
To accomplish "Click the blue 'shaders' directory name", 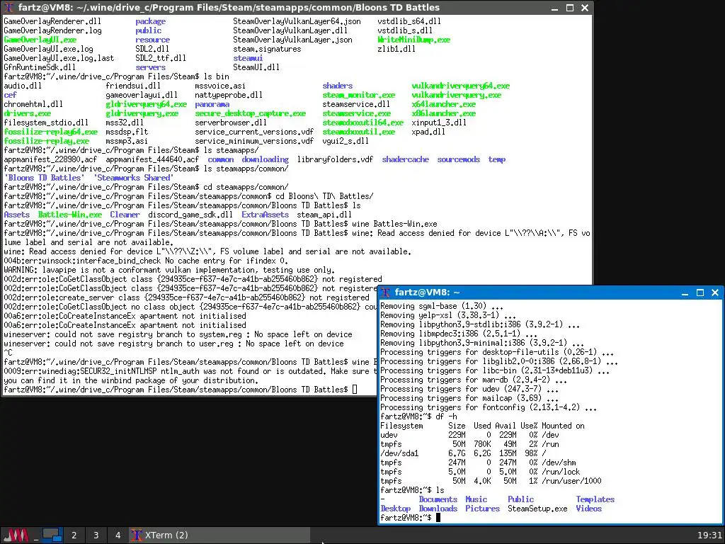I will point(338,86).
